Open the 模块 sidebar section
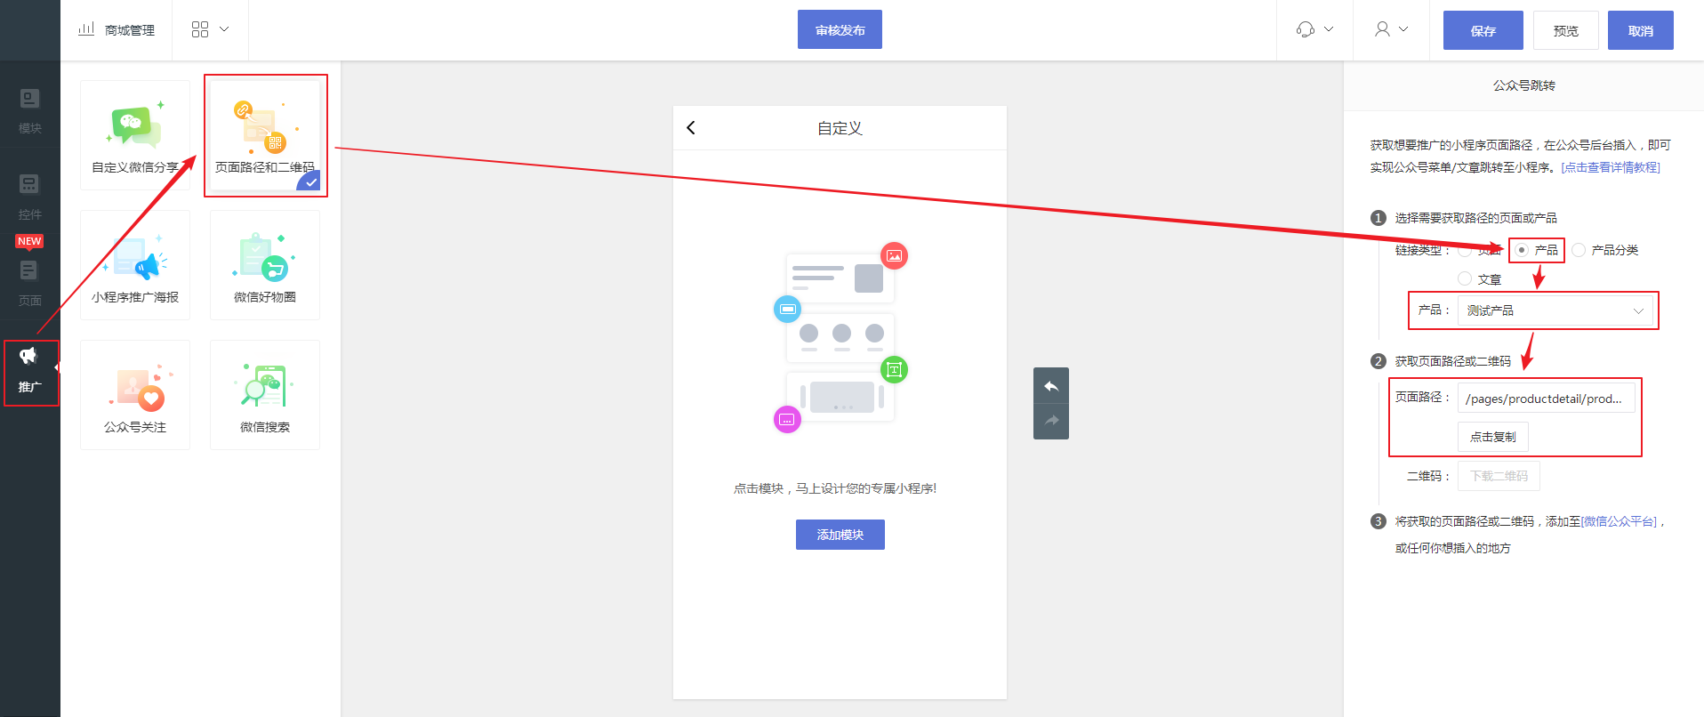 click(30, 111)
